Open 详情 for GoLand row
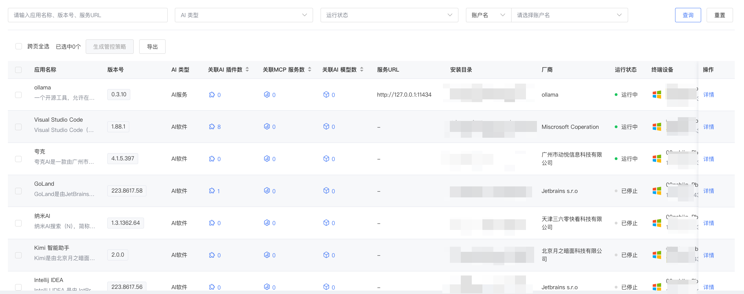Screen dimensions: 744x294 (x=709, y=191)
